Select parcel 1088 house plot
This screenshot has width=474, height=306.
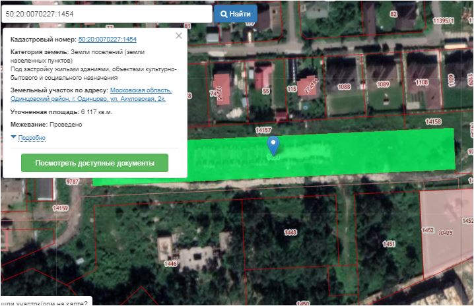pos(344,86)
